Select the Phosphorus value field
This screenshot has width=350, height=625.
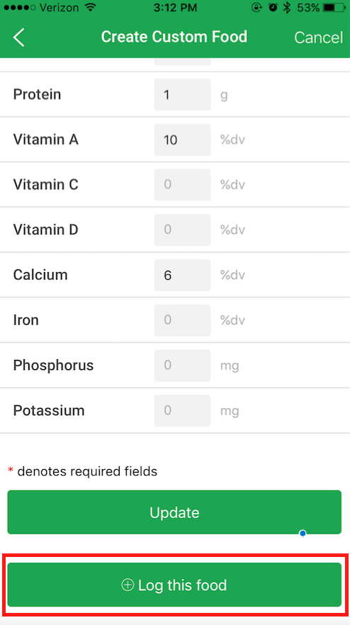182,366
